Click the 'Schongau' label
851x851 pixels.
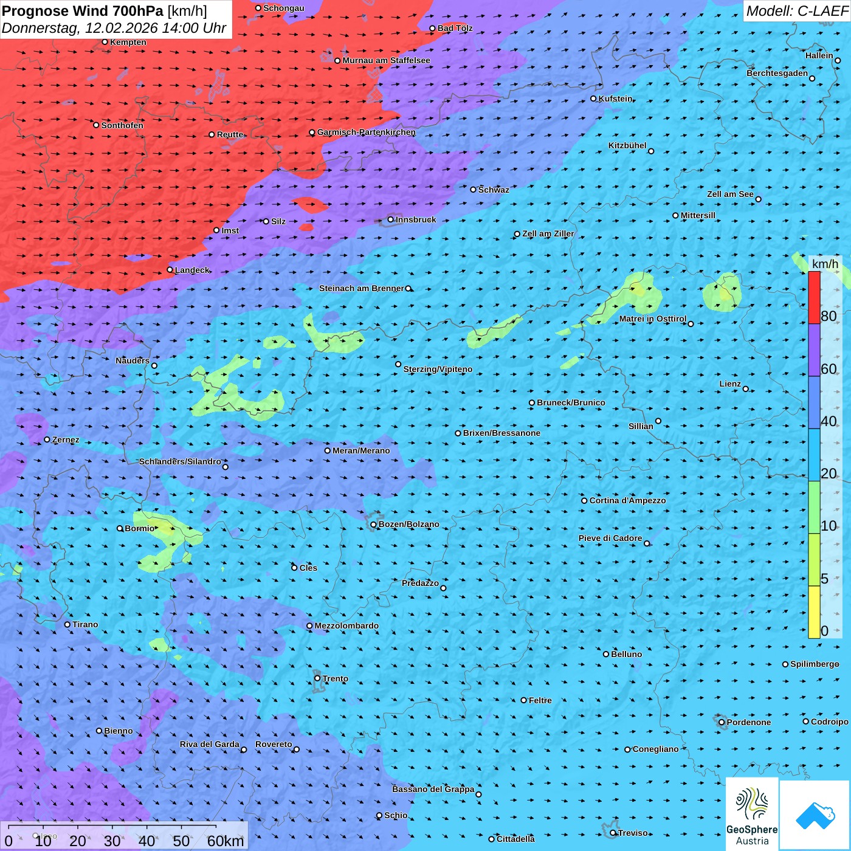coord(283,8)
